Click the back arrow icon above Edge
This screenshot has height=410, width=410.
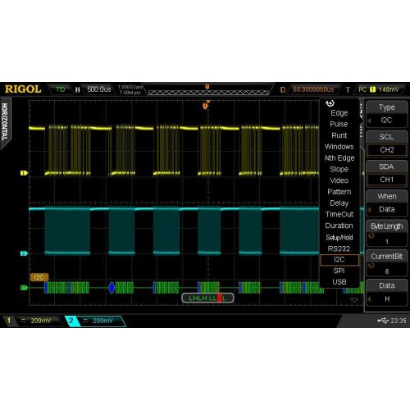pyautogui.click(x=330, y=103)
